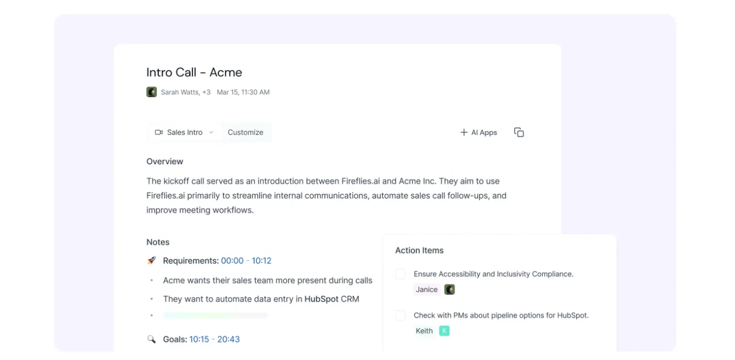Expand the Sales Intro dropdown chevron
735x360 pixels.
click(x=211, y=132)
